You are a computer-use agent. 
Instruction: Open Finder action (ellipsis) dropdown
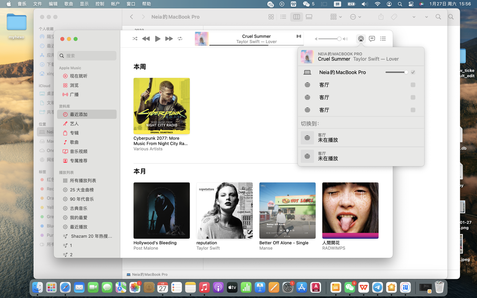[x=355, y=17]
